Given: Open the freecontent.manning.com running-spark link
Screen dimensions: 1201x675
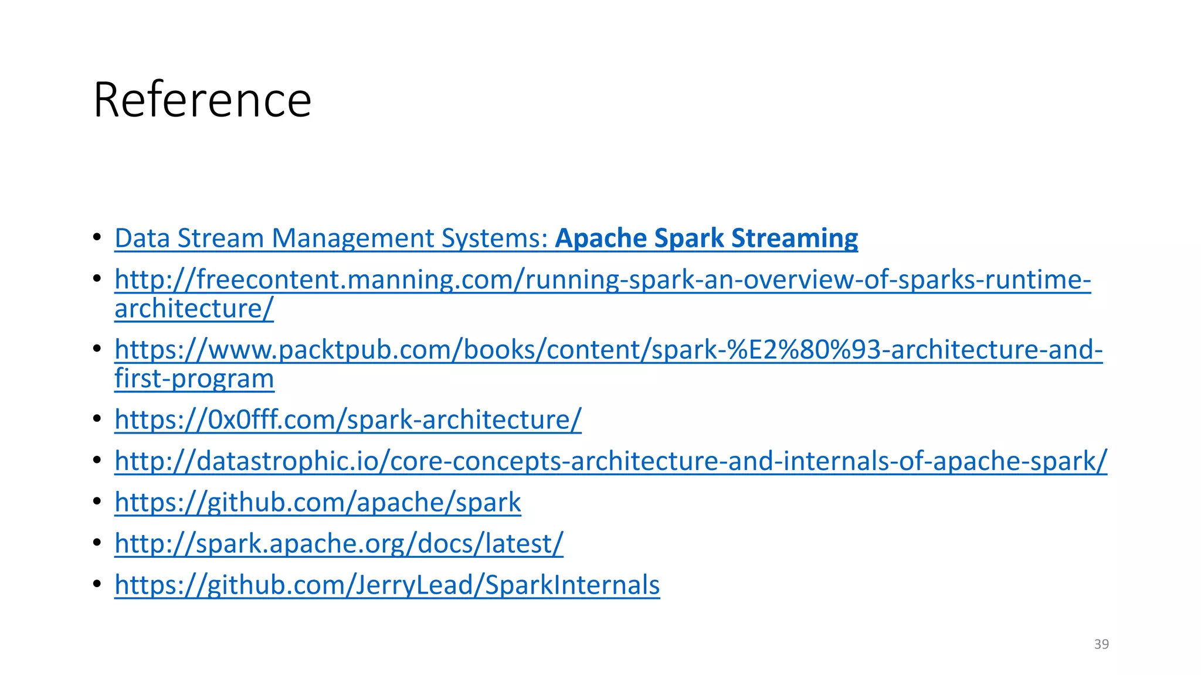Looking at the screenshot, I should tap(603, 294).
